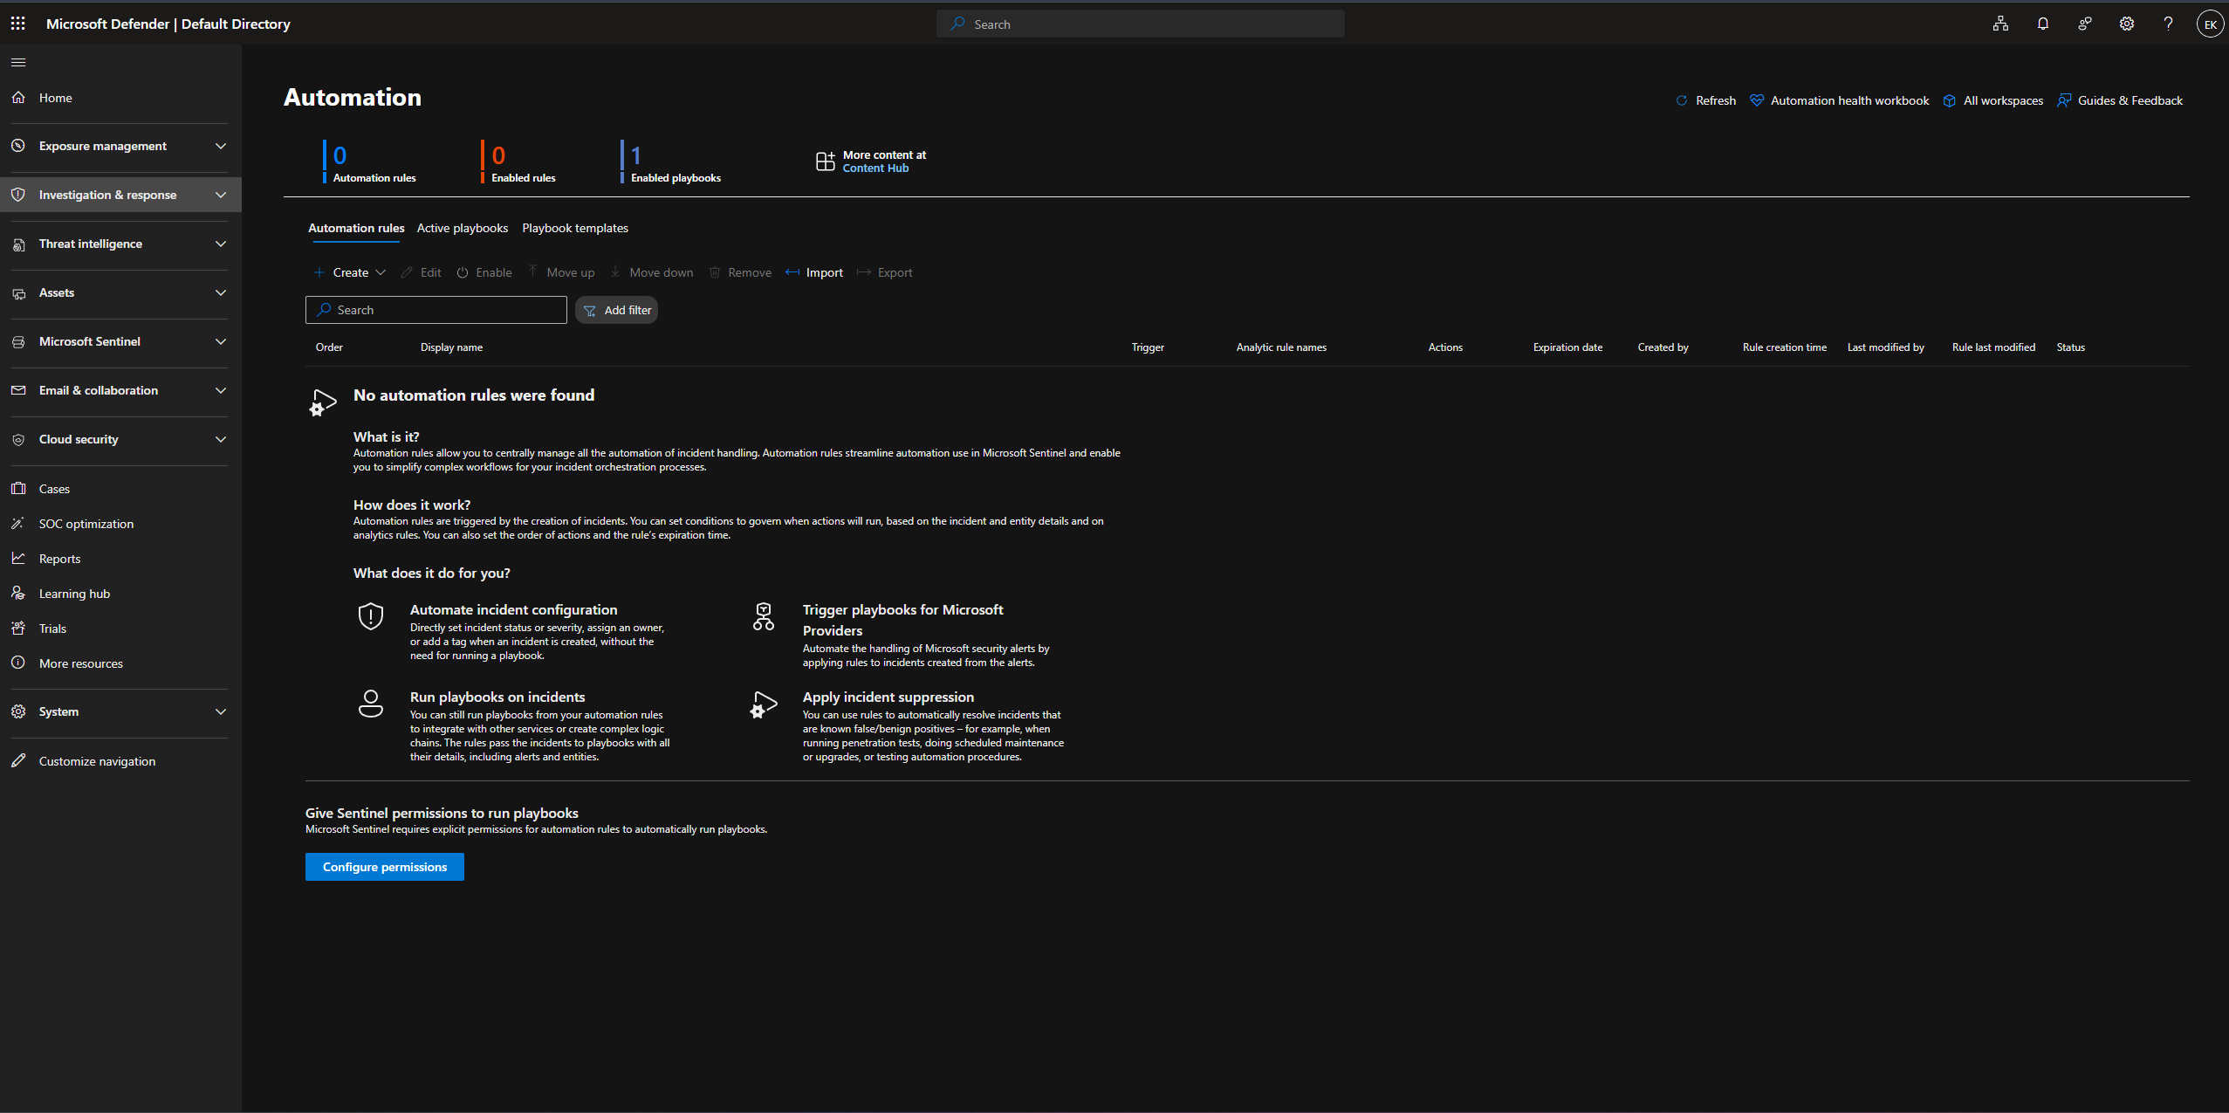
Task: Open the Content Hub link
Action: click(874, 168)
